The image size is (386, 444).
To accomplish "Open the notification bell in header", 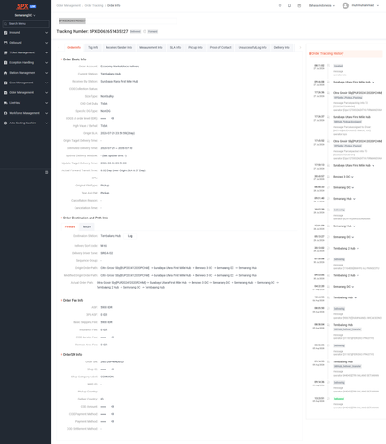I will (x=289, y=5).
